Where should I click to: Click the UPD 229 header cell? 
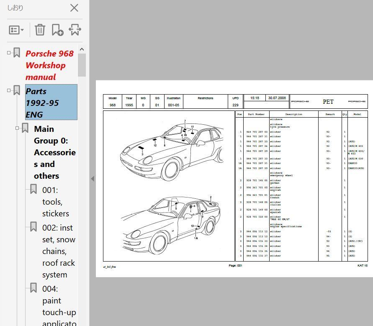click(236, 102)
